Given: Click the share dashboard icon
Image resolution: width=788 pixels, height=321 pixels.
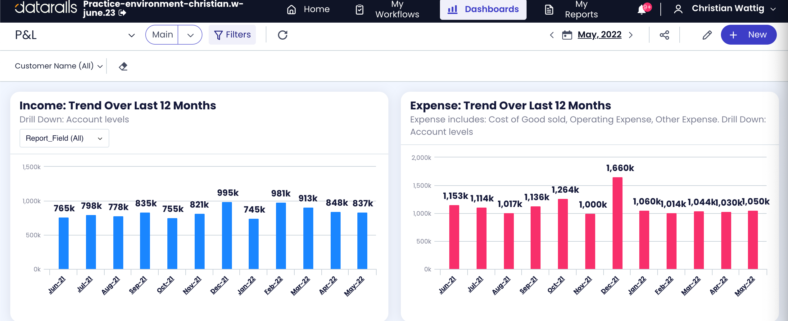Looking at the screenshot, I should (664, 35).
